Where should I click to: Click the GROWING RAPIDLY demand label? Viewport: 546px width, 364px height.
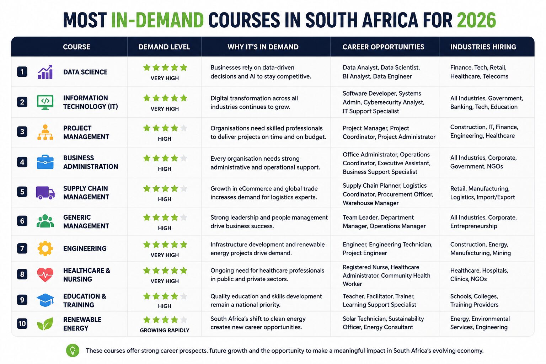click(165, 330)
